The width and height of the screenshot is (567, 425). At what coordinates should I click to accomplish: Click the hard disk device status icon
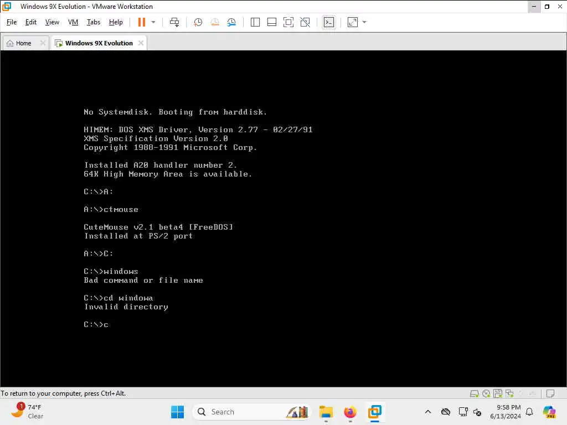coord(474,393)
